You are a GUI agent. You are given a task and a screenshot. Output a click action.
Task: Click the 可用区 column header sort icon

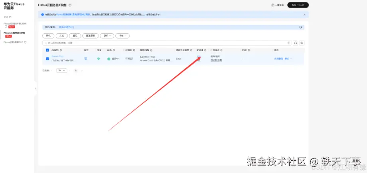[x=134, y=50]
